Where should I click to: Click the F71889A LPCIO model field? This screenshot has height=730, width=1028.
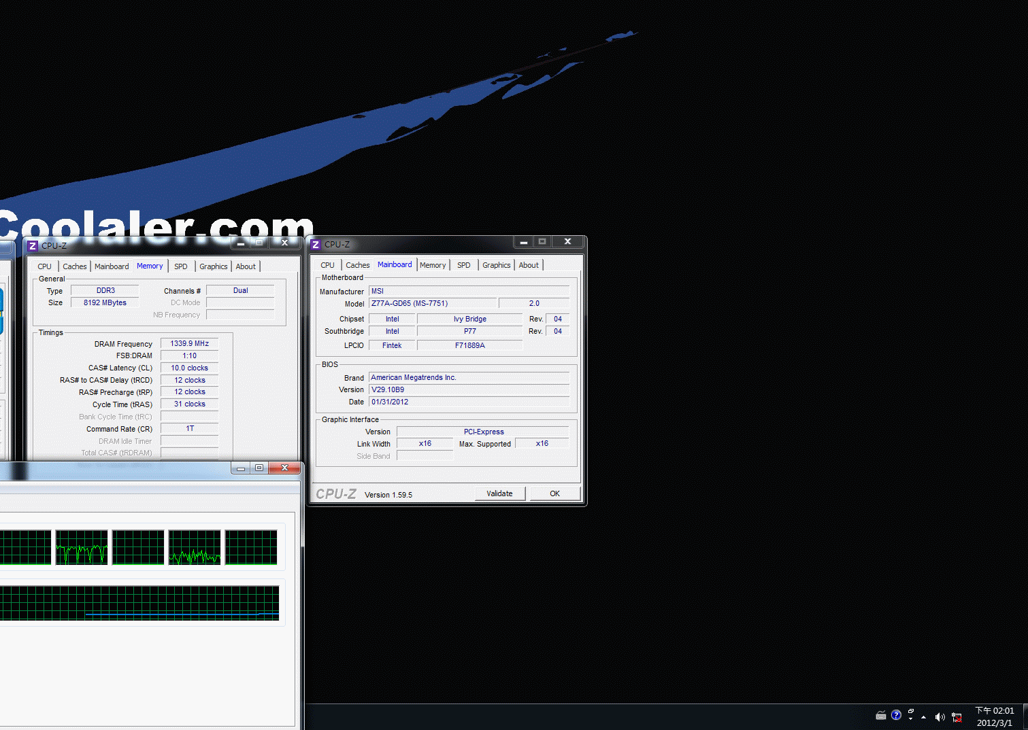469,345
